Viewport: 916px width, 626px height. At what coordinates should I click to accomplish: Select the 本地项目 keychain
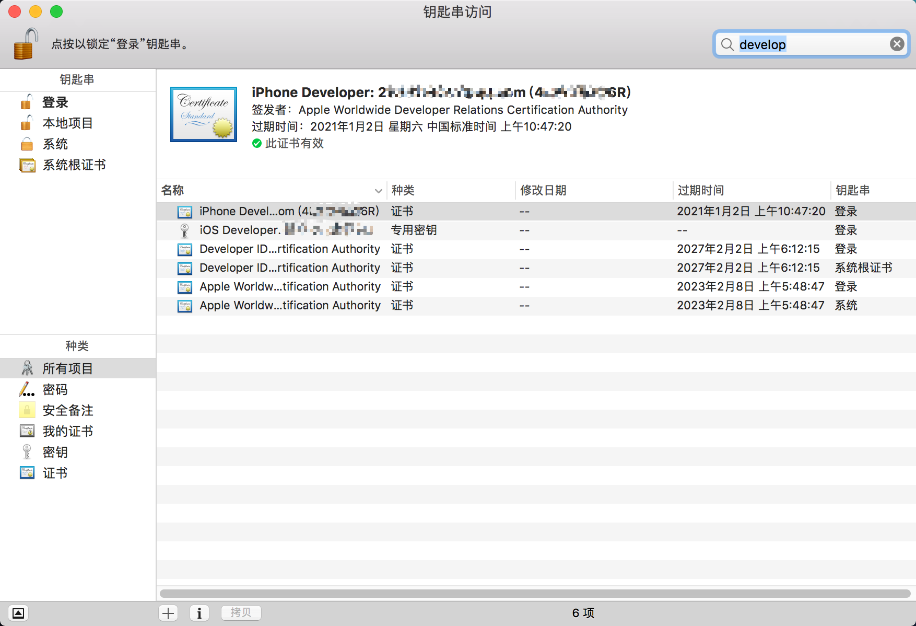point(67,123)
